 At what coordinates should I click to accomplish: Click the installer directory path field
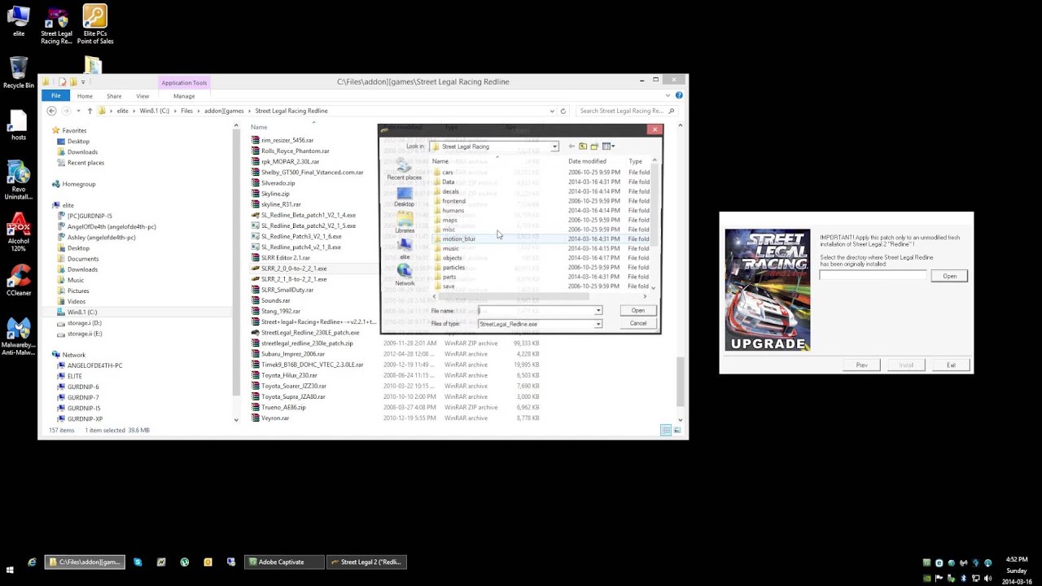(x=873, y=276)
